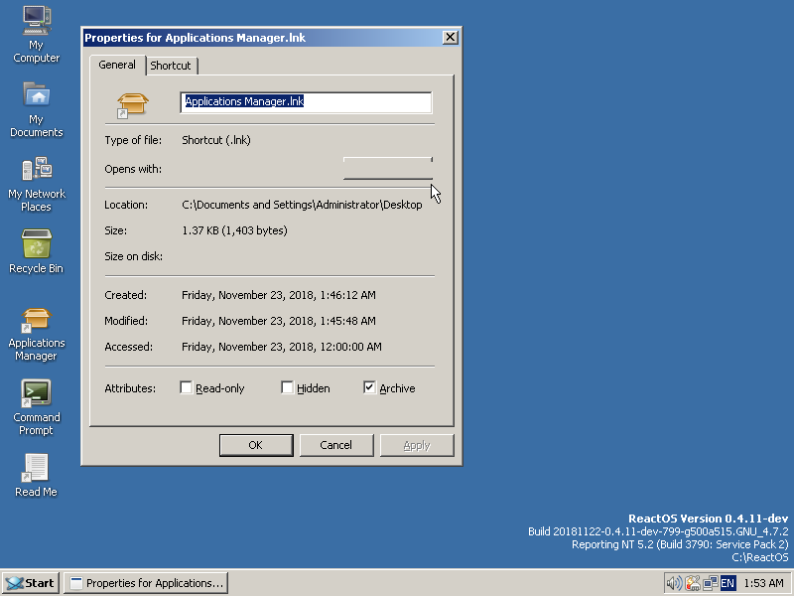
Task: Open the volume speaker tray icon
Action: click(674, 583)
